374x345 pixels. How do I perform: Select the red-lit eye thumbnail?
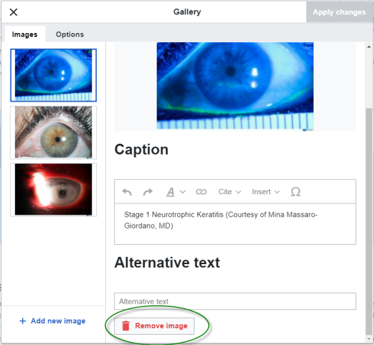(x=54, y=190)
